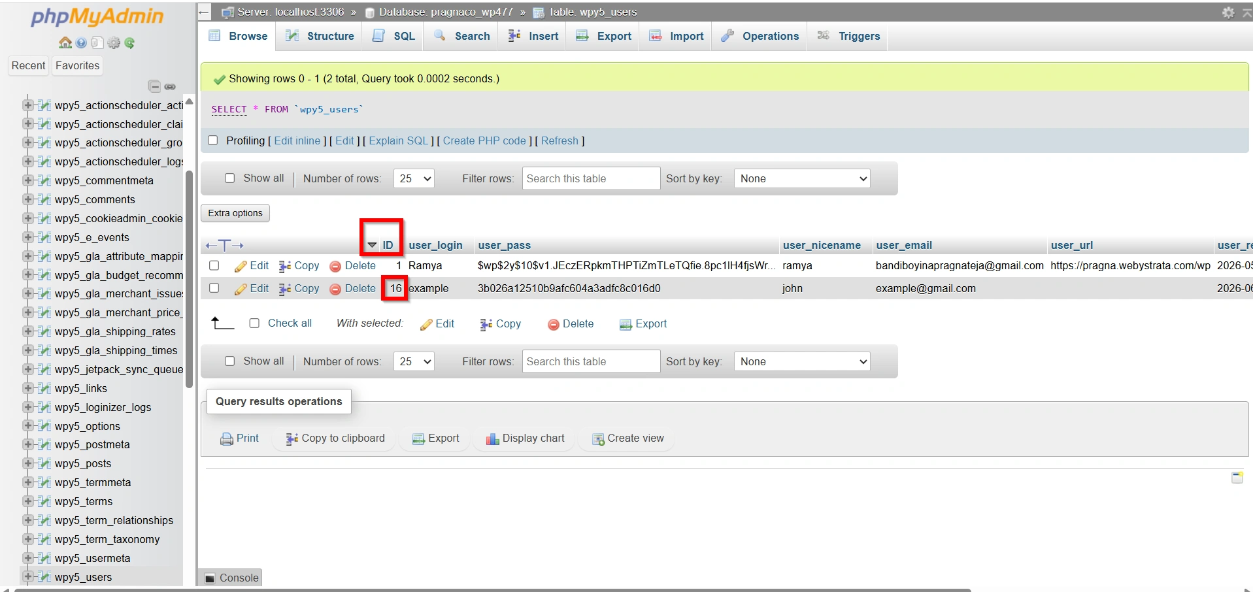The image size is (1253, 592).
Task: Tick lower Show all checkbox
Action: pos(229,361)
